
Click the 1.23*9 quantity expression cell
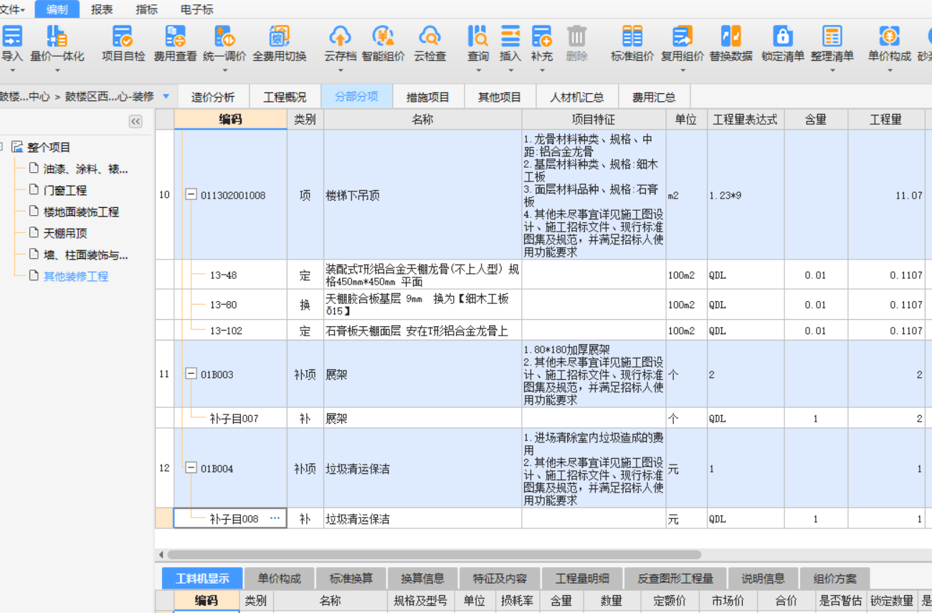coord(746,195)
